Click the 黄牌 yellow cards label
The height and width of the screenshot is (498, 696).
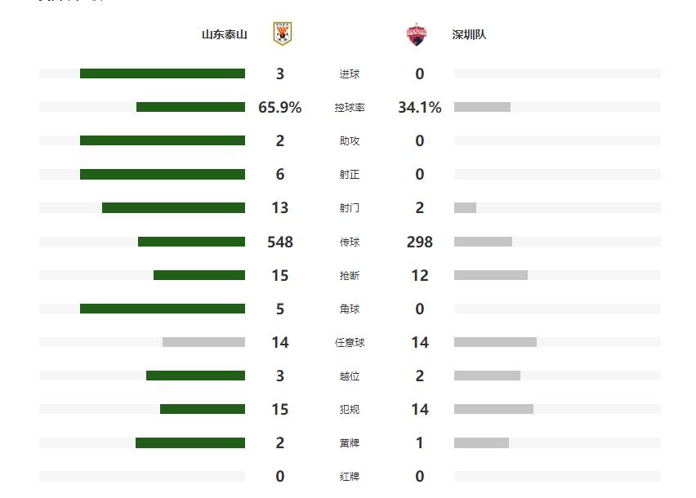pyautogui.click(x=350, y=443)
